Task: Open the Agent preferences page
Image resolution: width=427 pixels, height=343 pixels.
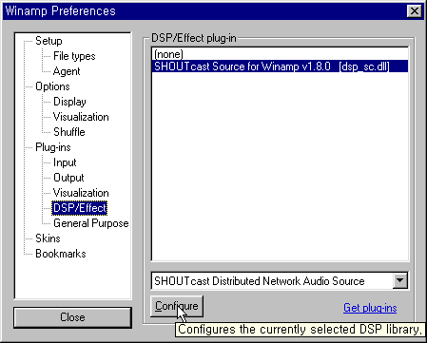Action: point(67,71)
